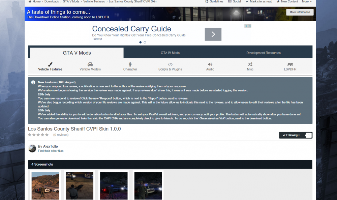This screenshot has height=200, width=337.
Task: Open the Character category icon
Action: pos(130,64)
